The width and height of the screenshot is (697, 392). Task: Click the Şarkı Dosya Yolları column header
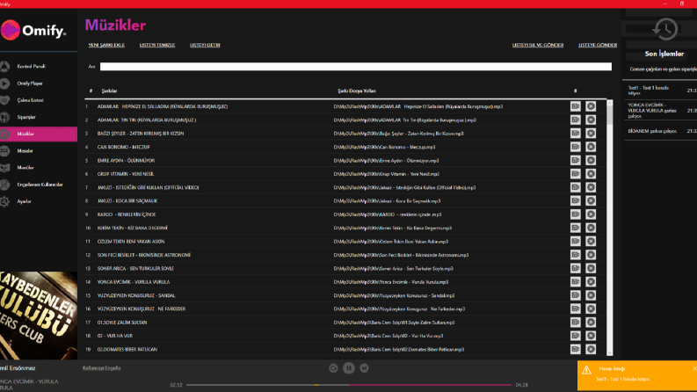(357, 91)
